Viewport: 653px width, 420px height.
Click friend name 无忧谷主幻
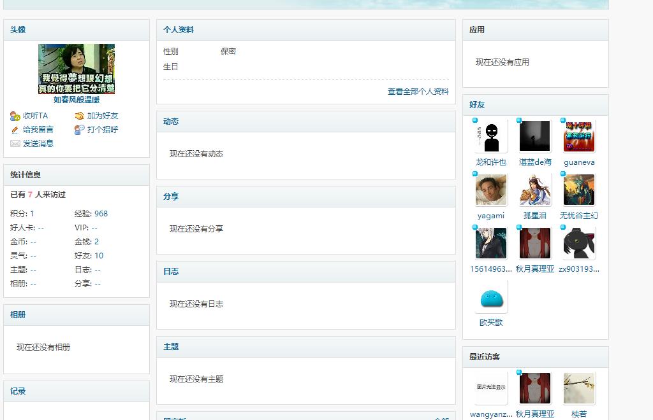579,216
